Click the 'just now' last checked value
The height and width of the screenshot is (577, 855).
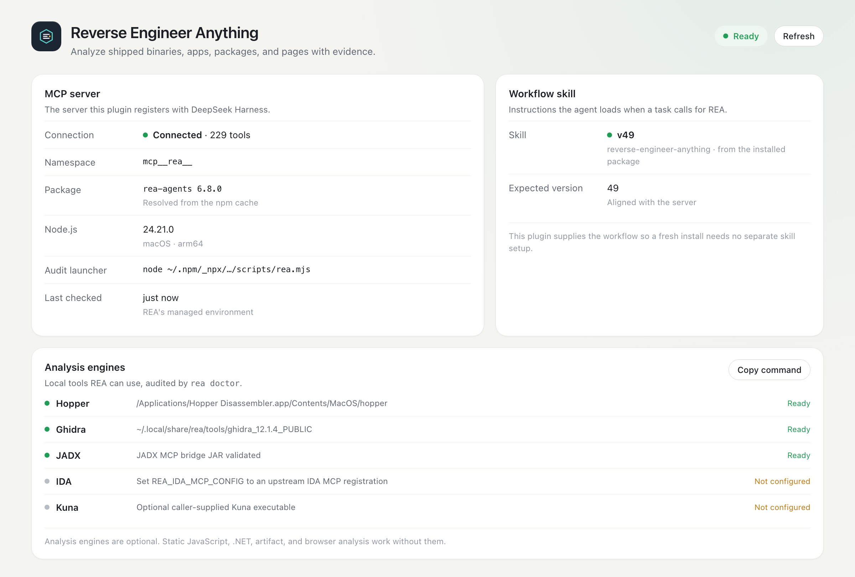click(x=160, y=298)
